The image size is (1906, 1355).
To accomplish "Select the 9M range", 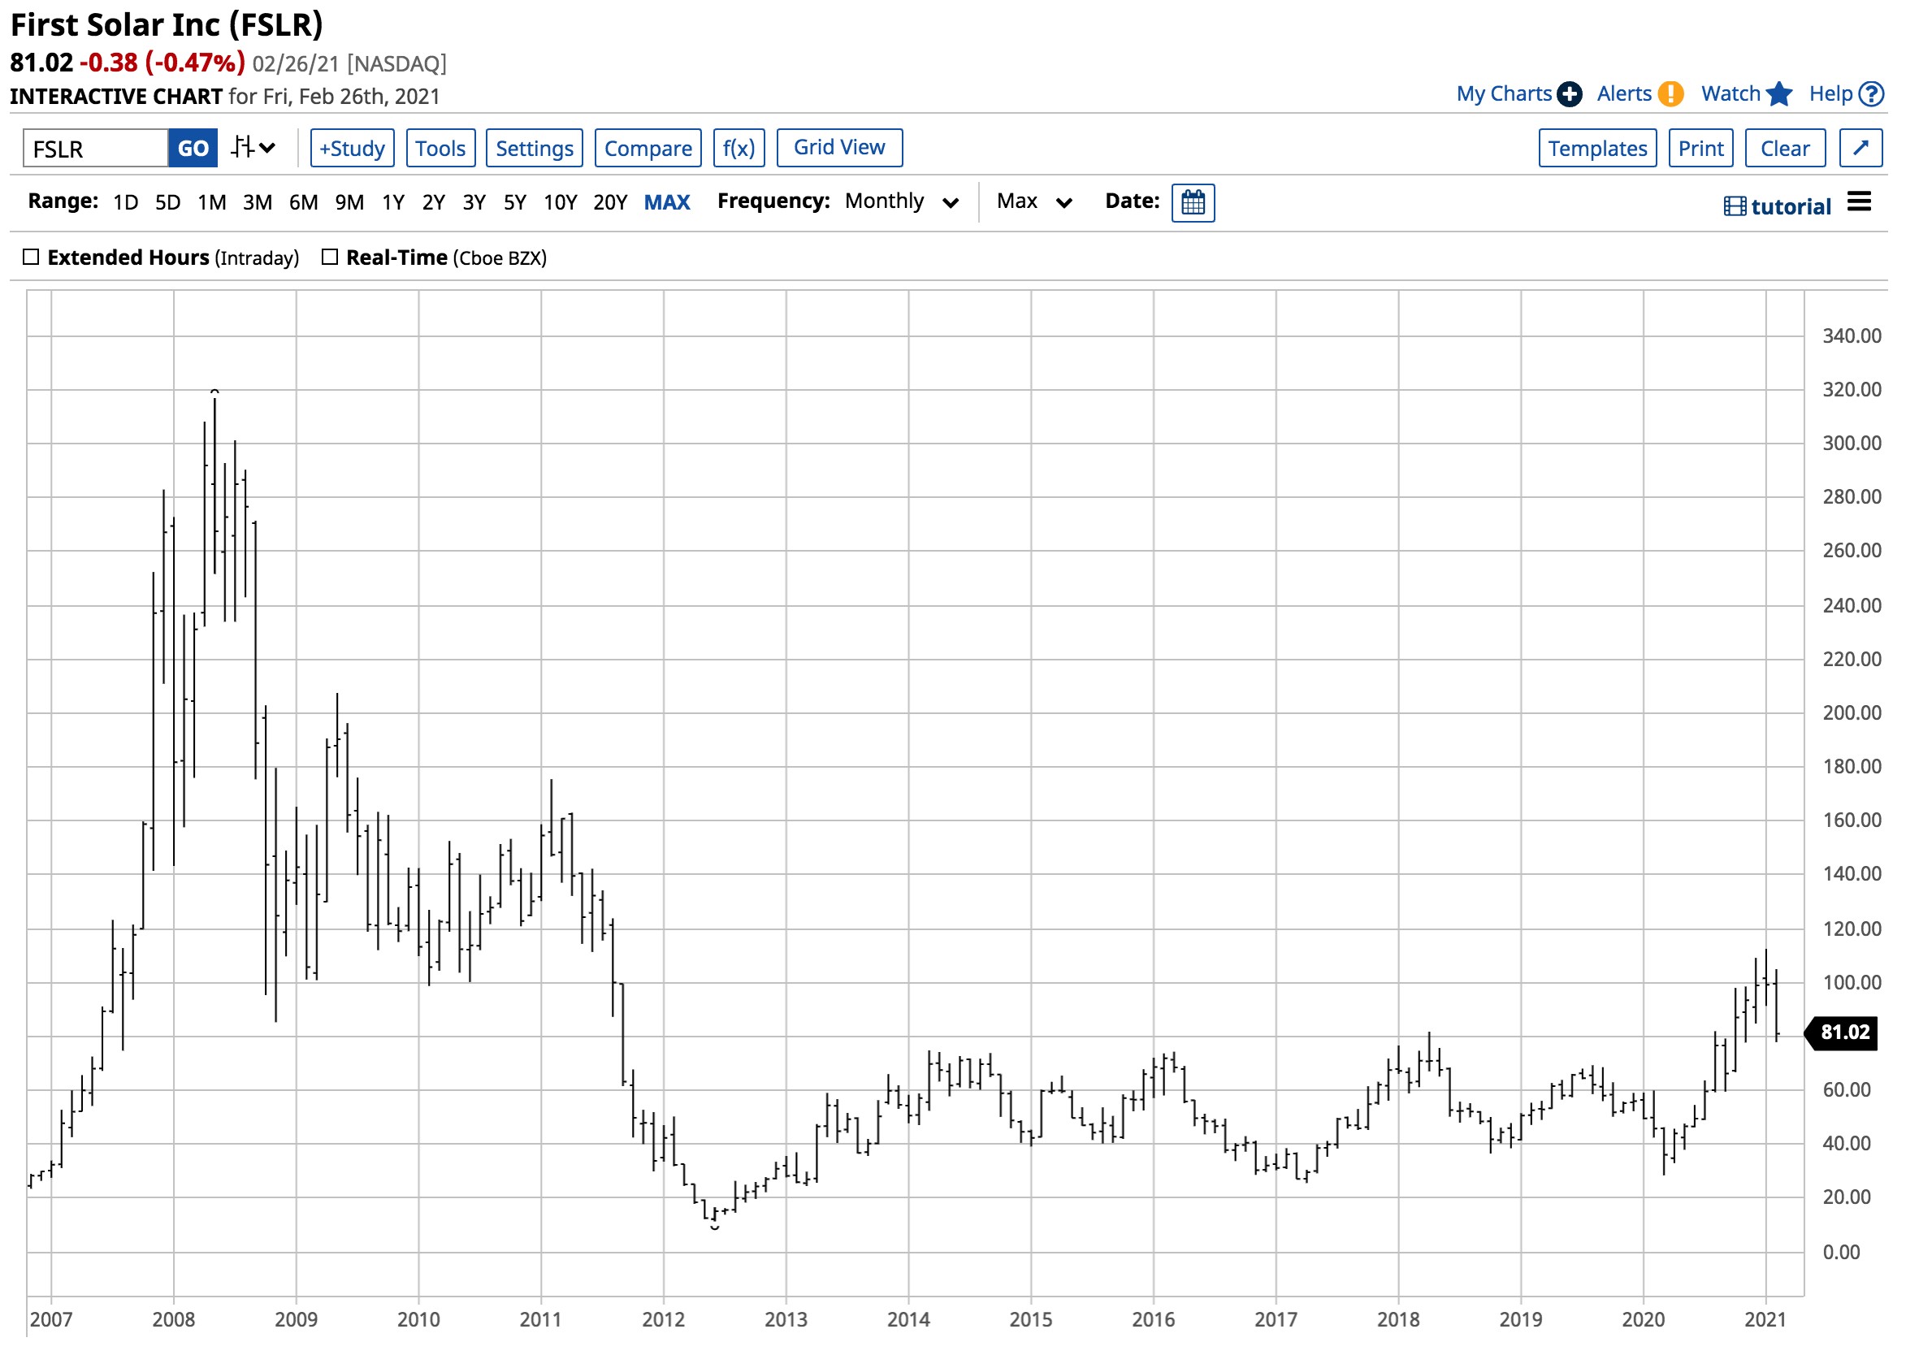I will point(349,203).
